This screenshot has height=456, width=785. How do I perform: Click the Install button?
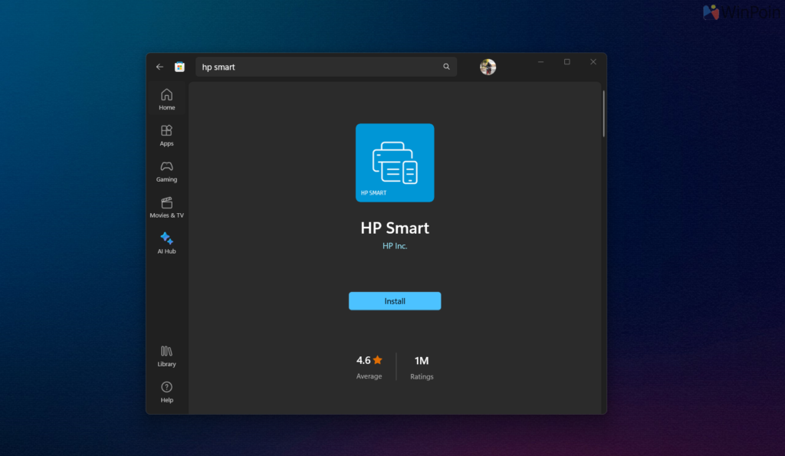[x=395, y=301]
